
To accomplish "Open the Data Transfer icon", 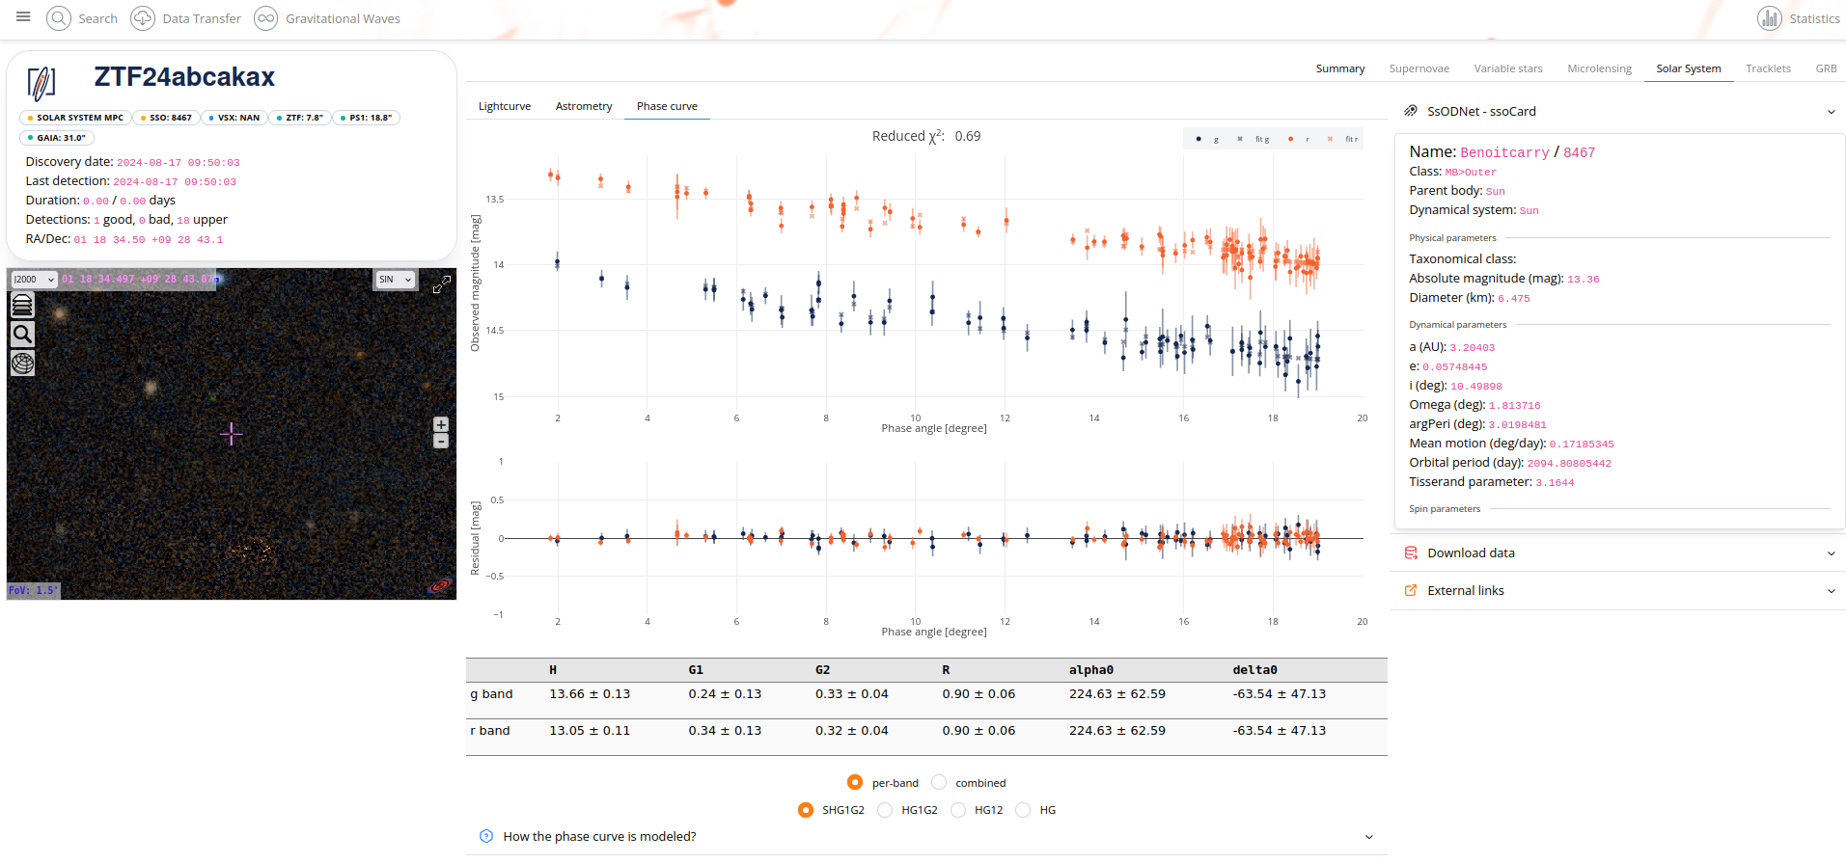I will click(143, 18).
